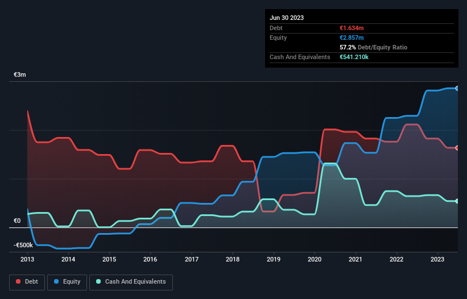The width and height of the screenshot is (467, 299).
Task: Click the 2013 x-axis label
Action: 27,259
